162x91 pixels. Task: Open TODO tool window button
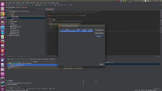pyautogui.click(x=52, y=88)
